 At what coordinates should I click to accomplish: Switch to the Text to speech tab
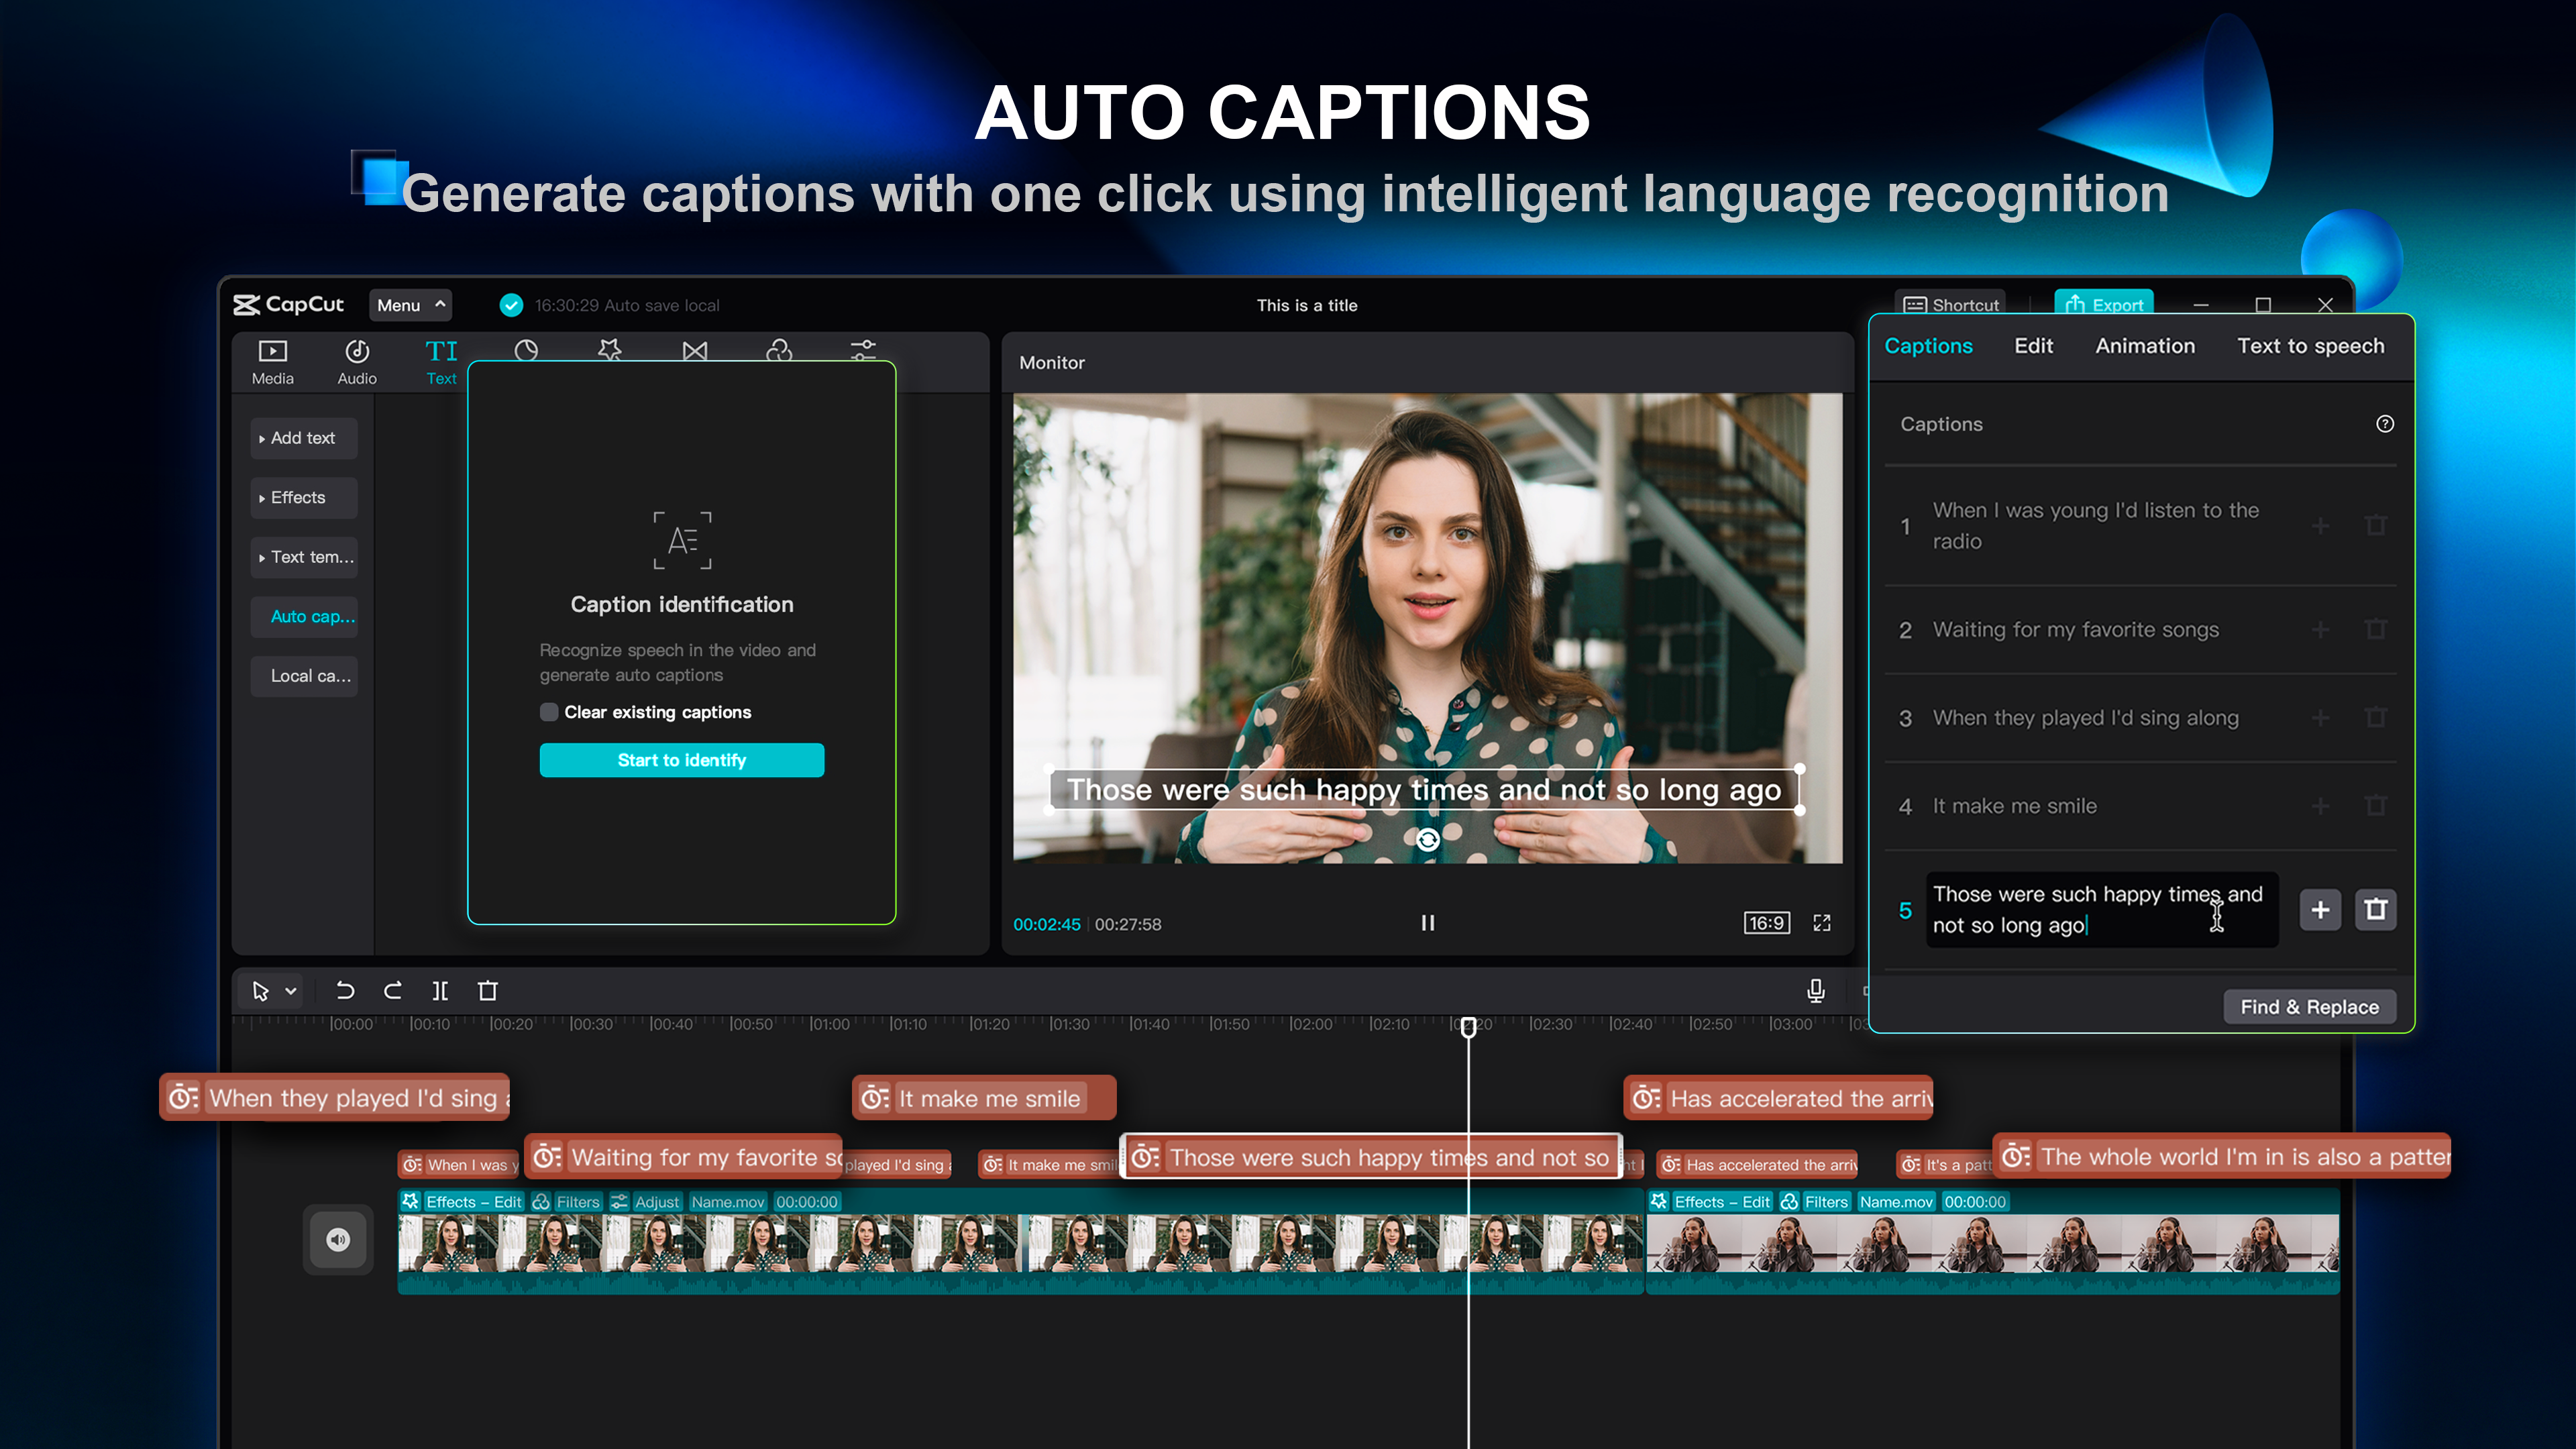pos(2309,345)
